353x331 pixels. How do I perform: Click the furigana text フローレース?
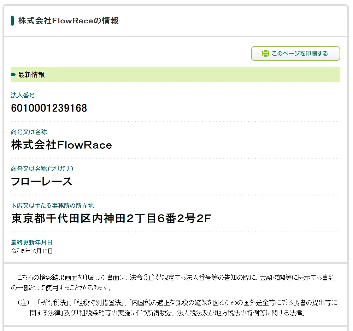click(x=42, y=182)
